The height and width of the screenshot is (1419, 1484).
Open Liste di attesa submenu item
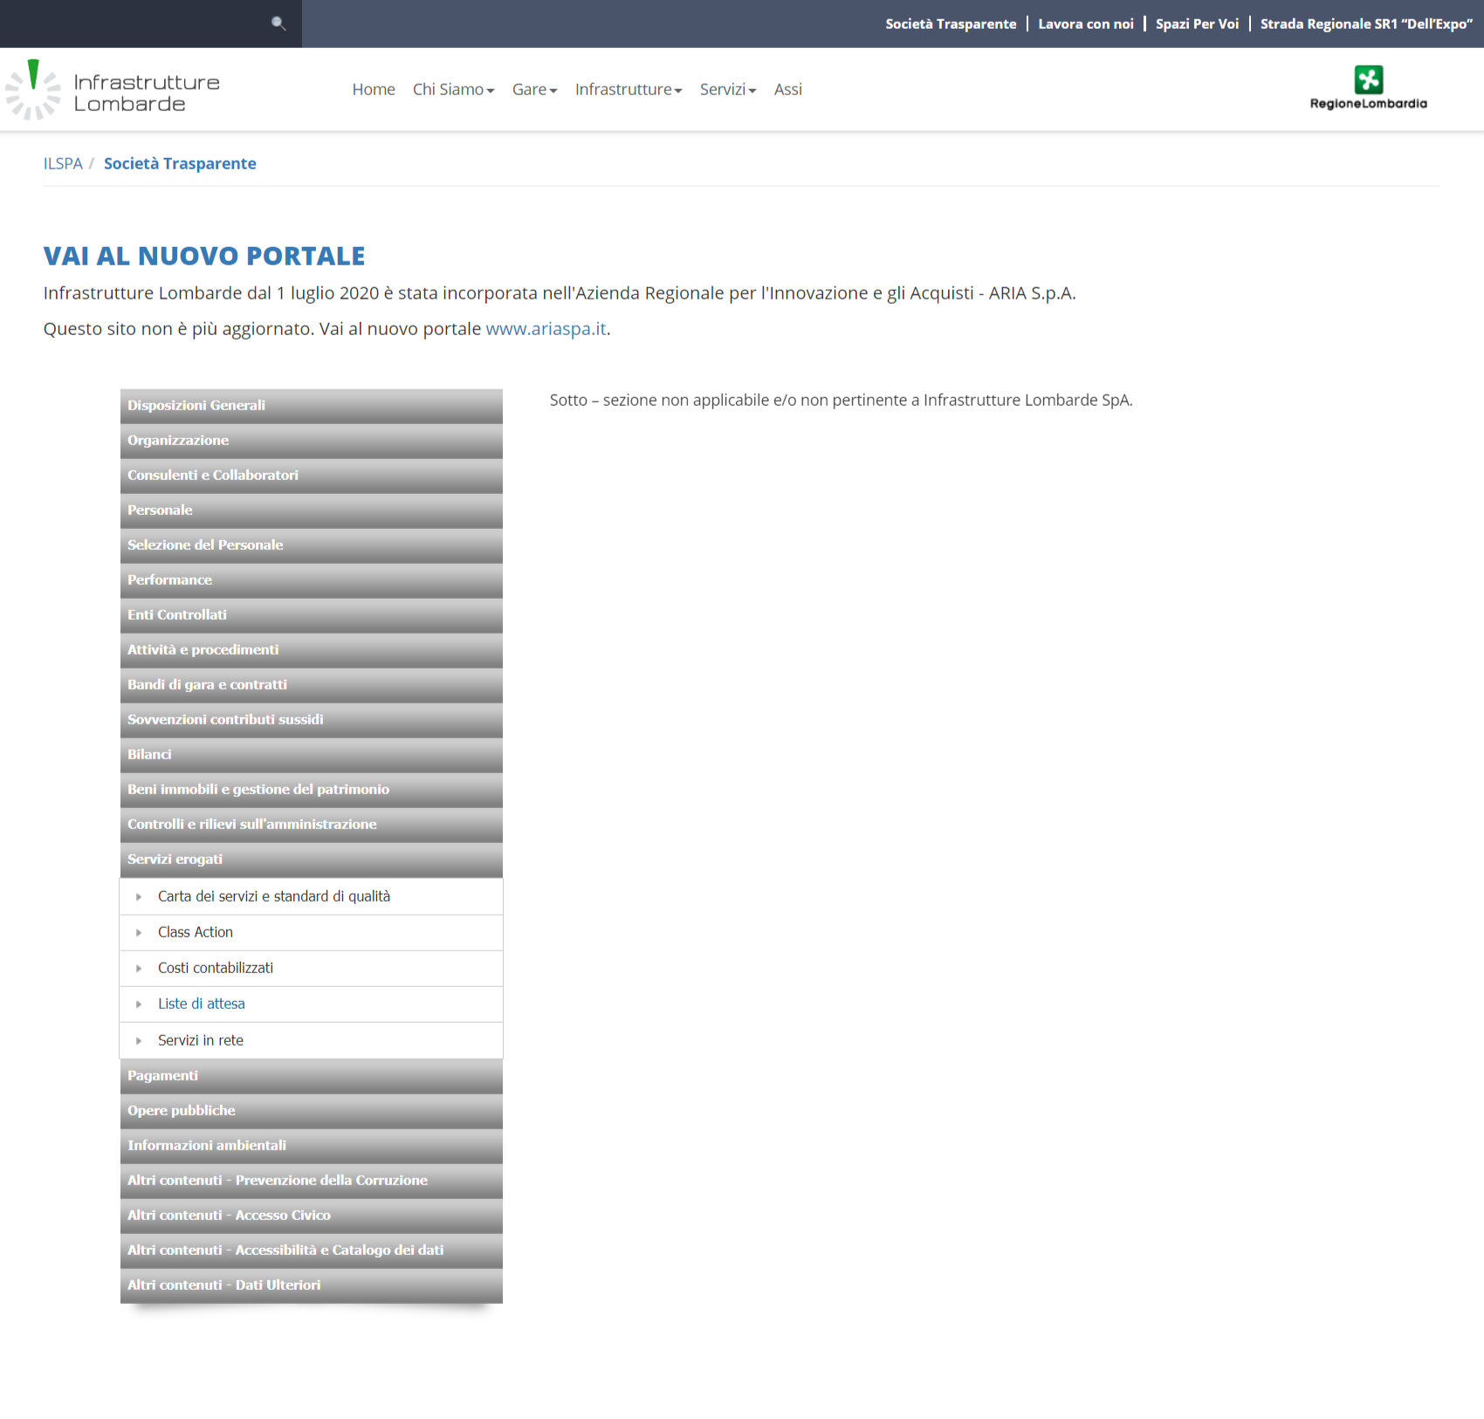point(202,1004)
